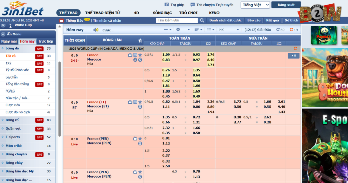Open live TV icon for last France (PEN) row
Image resolution: width=348 pixels, height=183 pixels.
[x=135, y=172]
